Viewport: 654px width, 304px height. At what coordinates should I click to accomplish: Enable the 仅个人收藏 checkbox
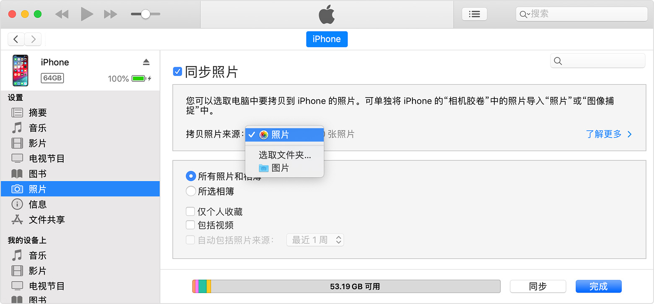190,211
